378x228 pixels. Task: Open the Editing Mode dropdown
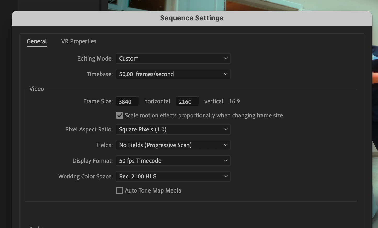pyautogui.click(x=173, y=58)
